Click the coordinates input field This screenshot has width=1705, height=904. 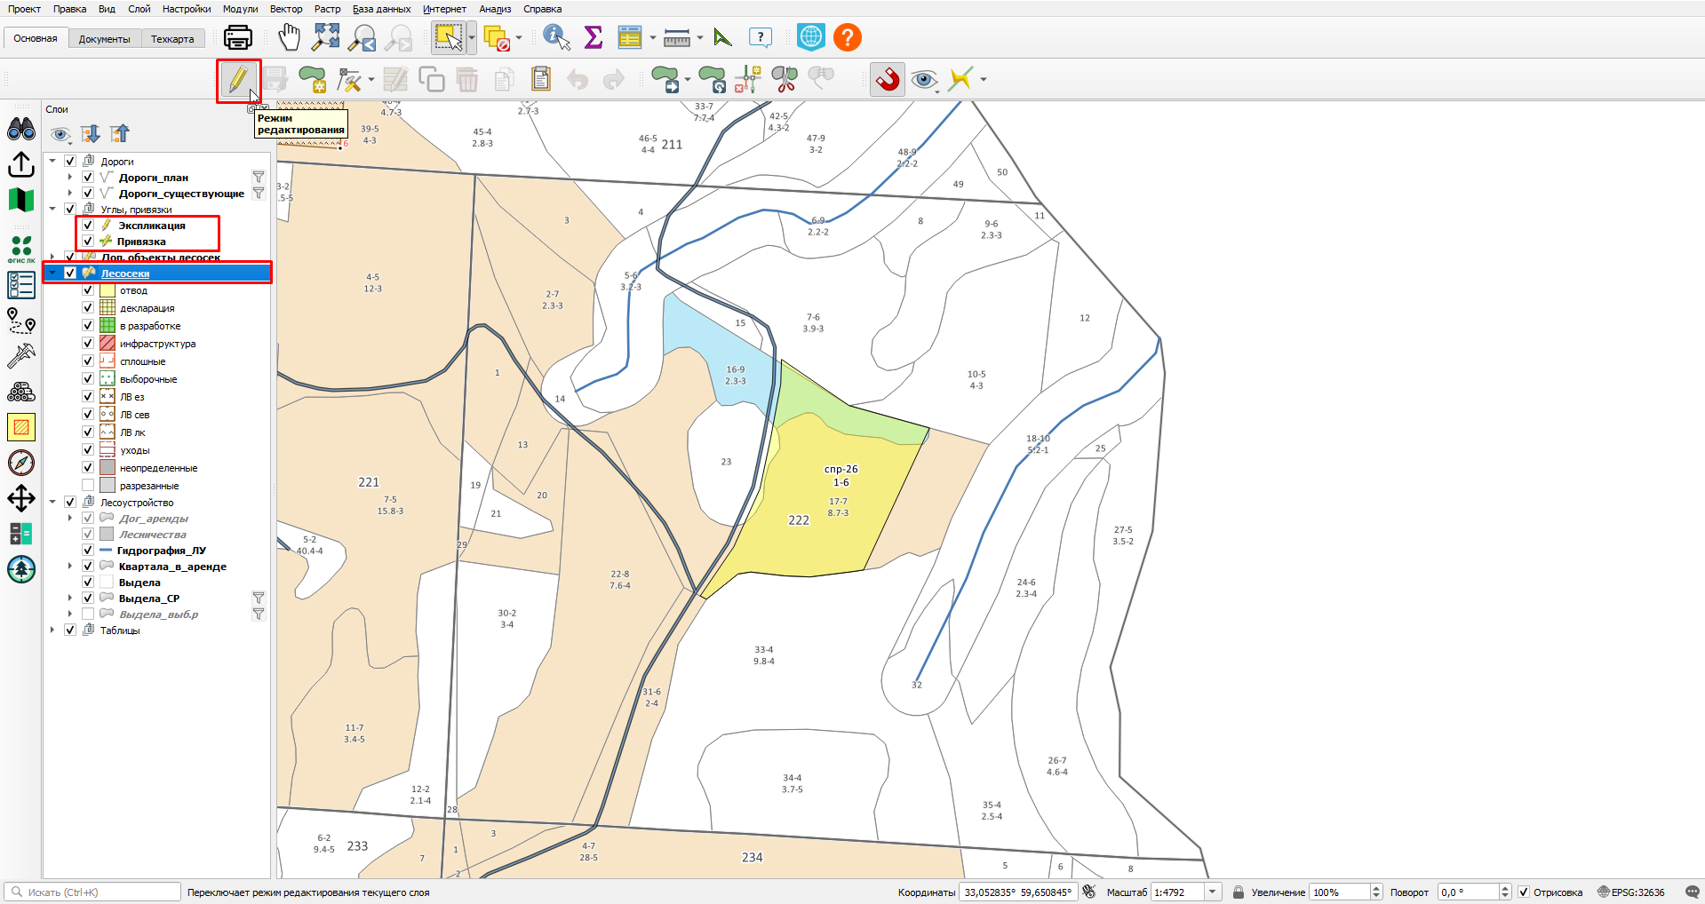[x=1017, y=892]
